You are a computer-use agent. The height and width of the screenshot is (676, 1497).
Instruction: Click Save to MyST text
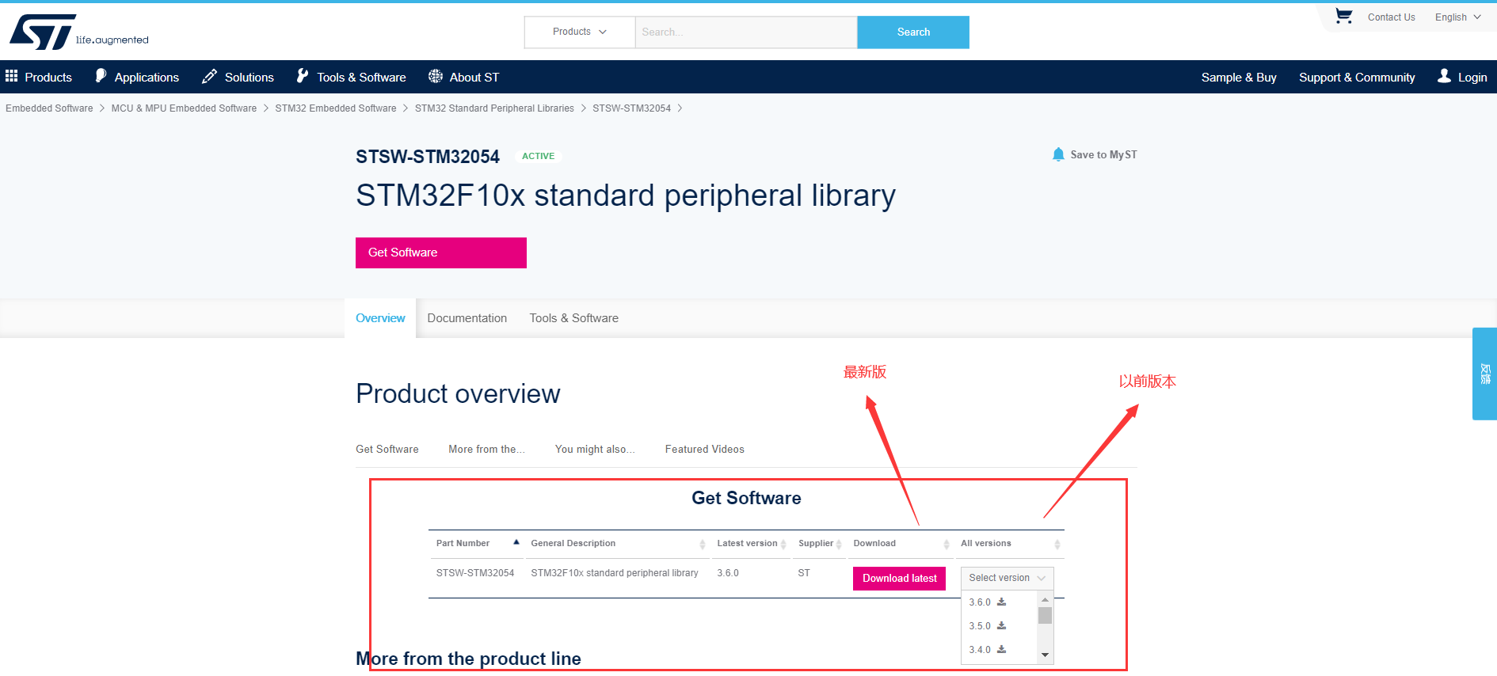[1103, 155]
